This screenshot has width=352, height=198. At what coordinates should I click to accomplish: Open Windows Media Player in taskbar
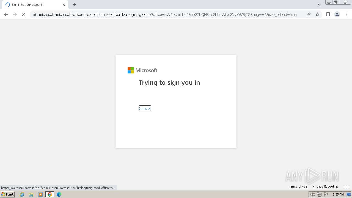[x=40, y=194]
